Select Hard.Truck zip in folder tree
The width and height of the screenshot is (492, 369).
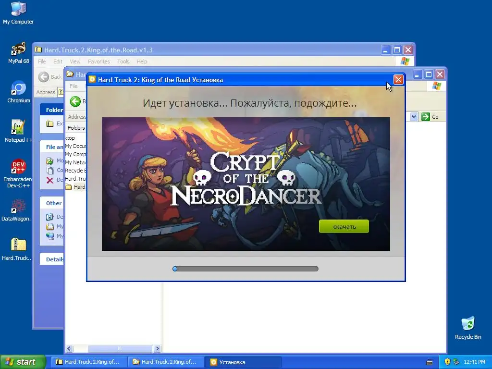[x=75, y=179]
